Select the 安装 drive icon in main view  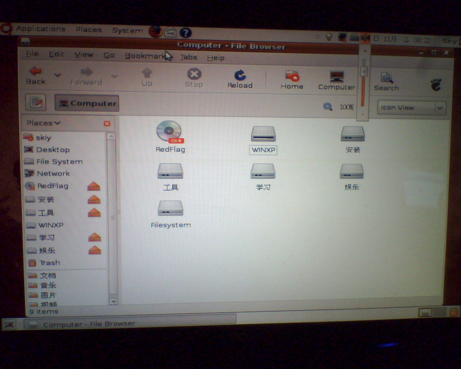tap(353, 140)
